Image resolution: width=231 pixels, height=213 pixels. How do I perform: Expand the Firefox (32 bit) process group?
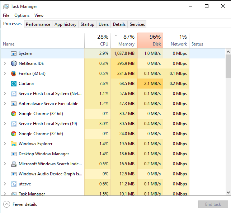click(5, 74)
